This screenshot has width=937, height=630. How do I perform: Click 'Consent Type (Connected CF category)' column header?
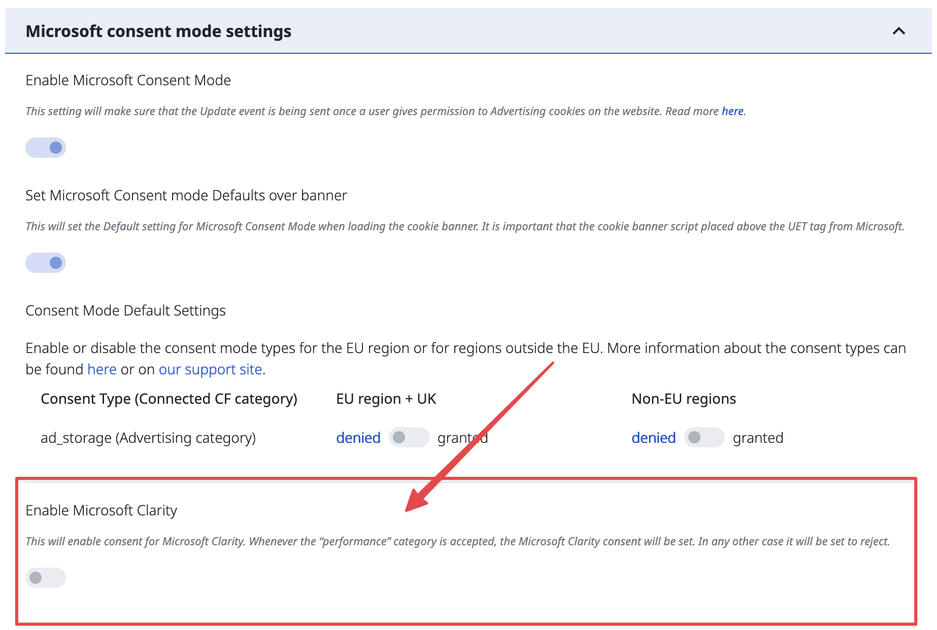point(169,399)
